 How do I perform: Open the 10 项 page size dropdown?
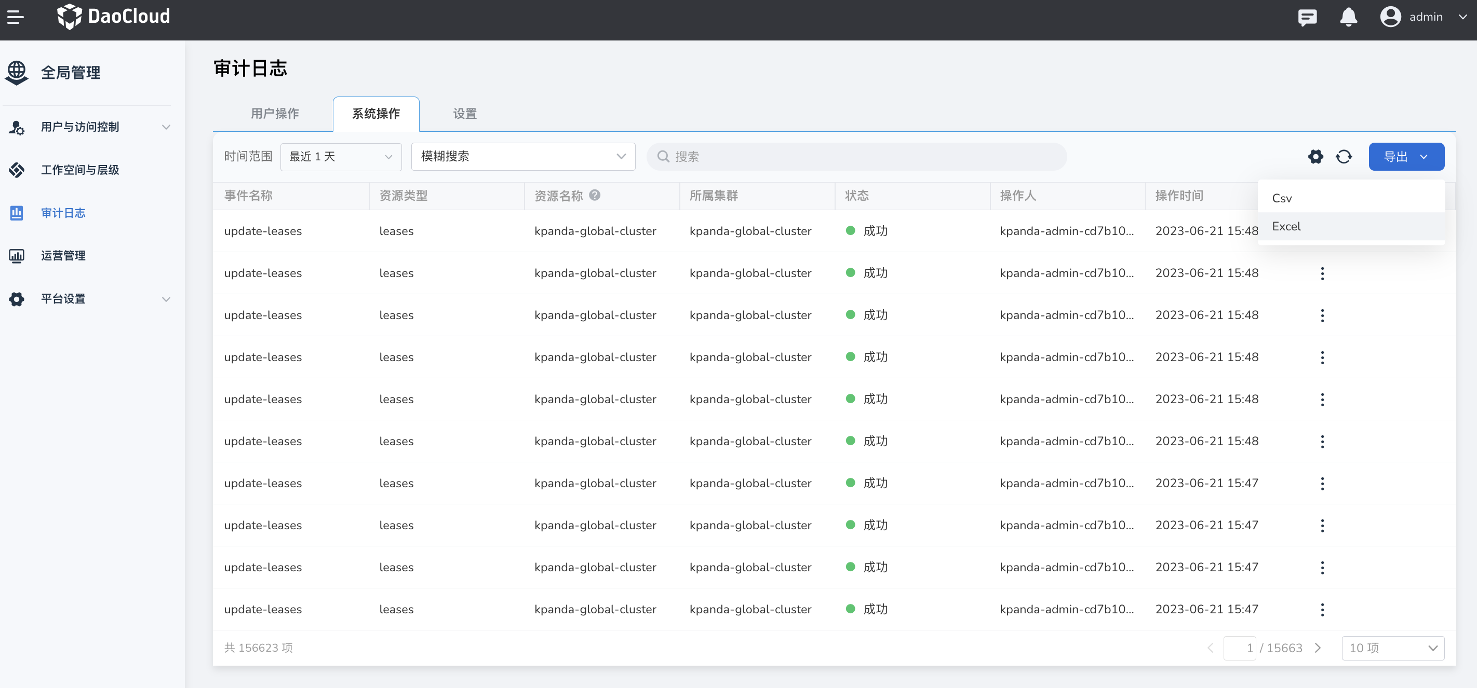(x=1393, y=648)
